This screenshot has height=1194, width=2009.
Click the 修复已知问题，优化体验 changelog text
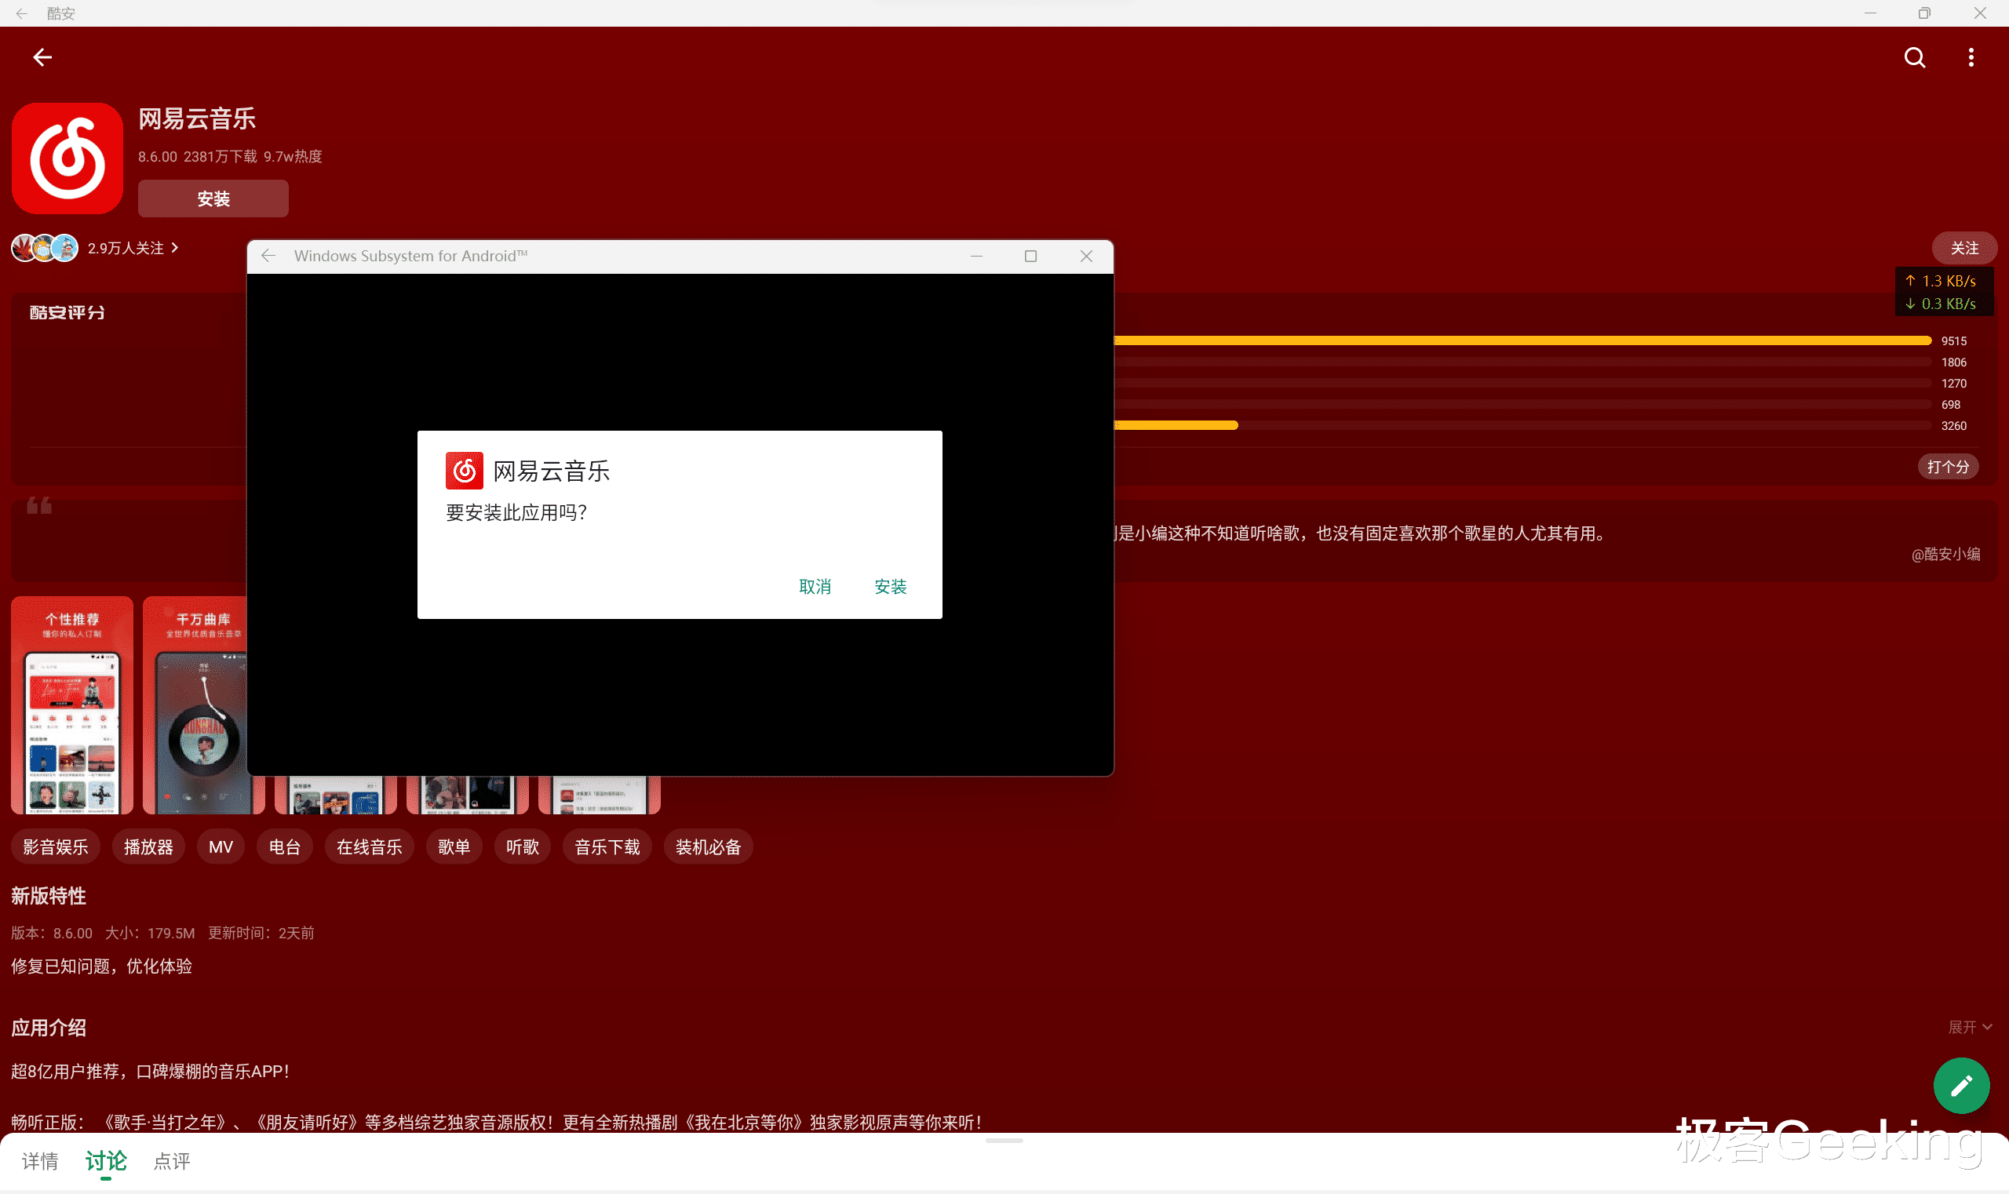[101, 966]
